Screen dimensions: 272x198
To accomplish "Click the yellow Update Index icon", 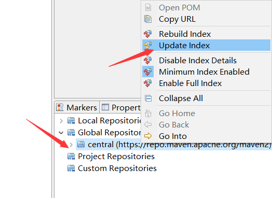I will 148,45.
